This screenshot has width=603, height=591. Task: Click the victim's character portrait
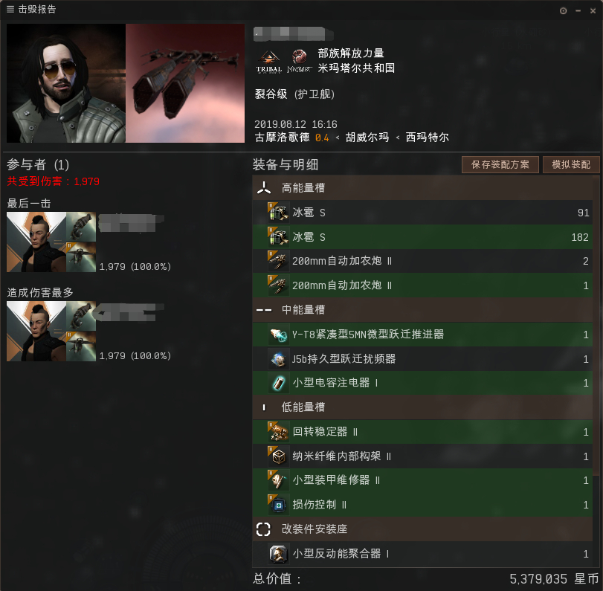click(x=66, y=83)
